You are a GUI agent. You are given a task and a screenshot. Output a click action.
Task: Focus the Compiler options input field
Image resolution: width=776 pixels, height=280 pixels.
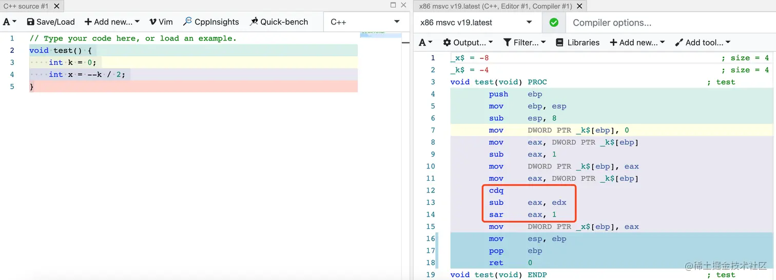[671, 23]
